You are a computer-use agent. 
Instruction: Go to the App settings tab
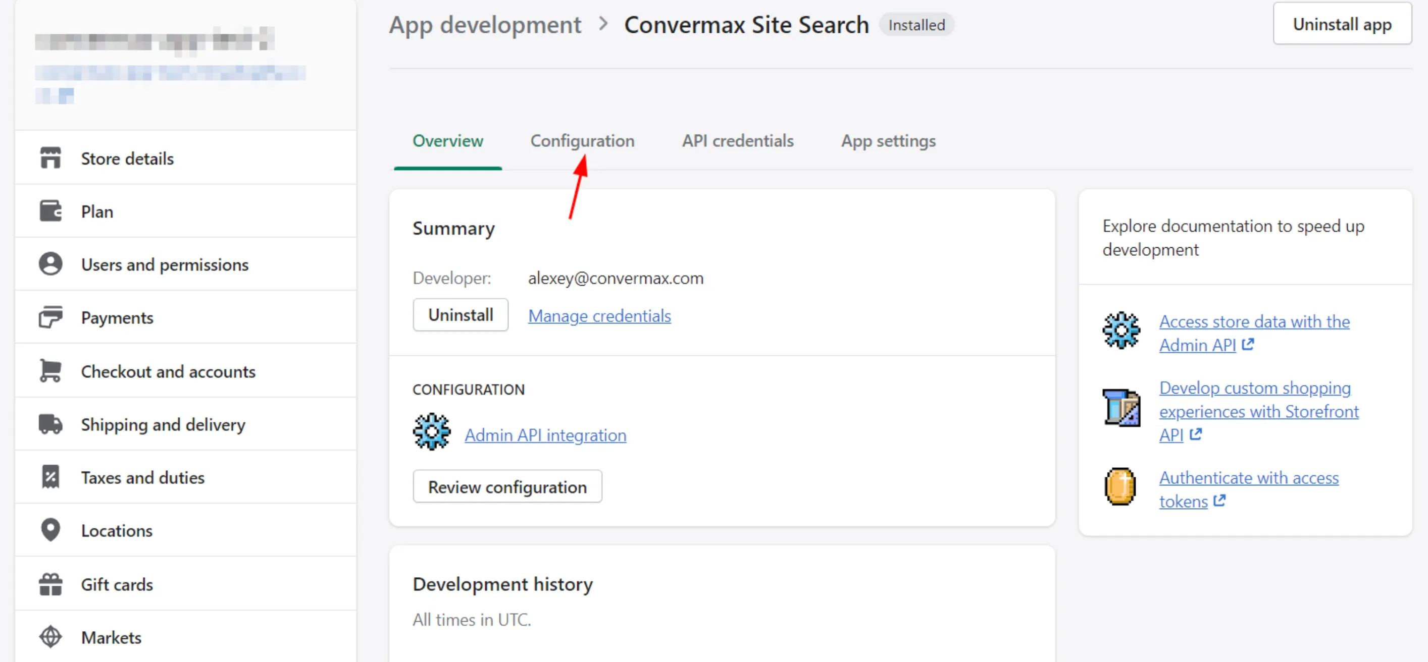point(888,141)
